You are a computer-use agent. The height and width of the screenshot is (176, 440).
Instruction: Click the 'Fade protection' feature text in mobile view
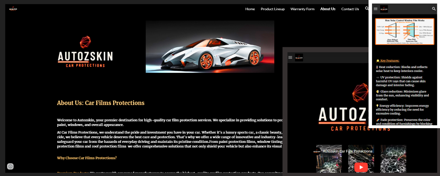[404, 122]
